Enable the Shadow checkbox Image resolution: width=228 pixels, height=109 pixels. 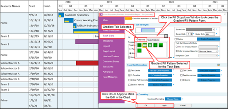click(176, 39)
